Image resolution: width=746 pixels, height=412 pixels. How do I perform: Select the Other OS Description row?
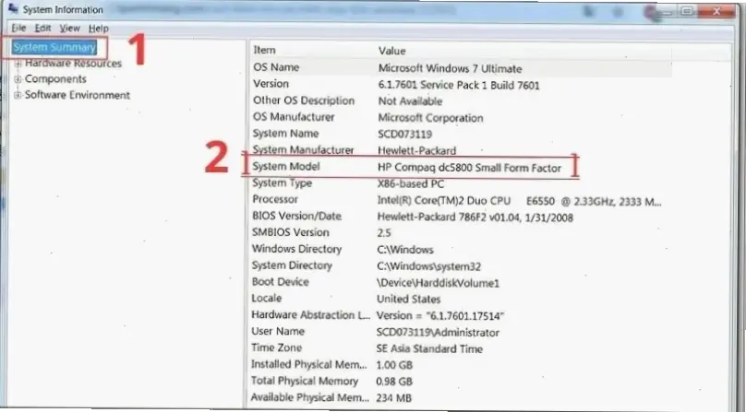(304, 100)
